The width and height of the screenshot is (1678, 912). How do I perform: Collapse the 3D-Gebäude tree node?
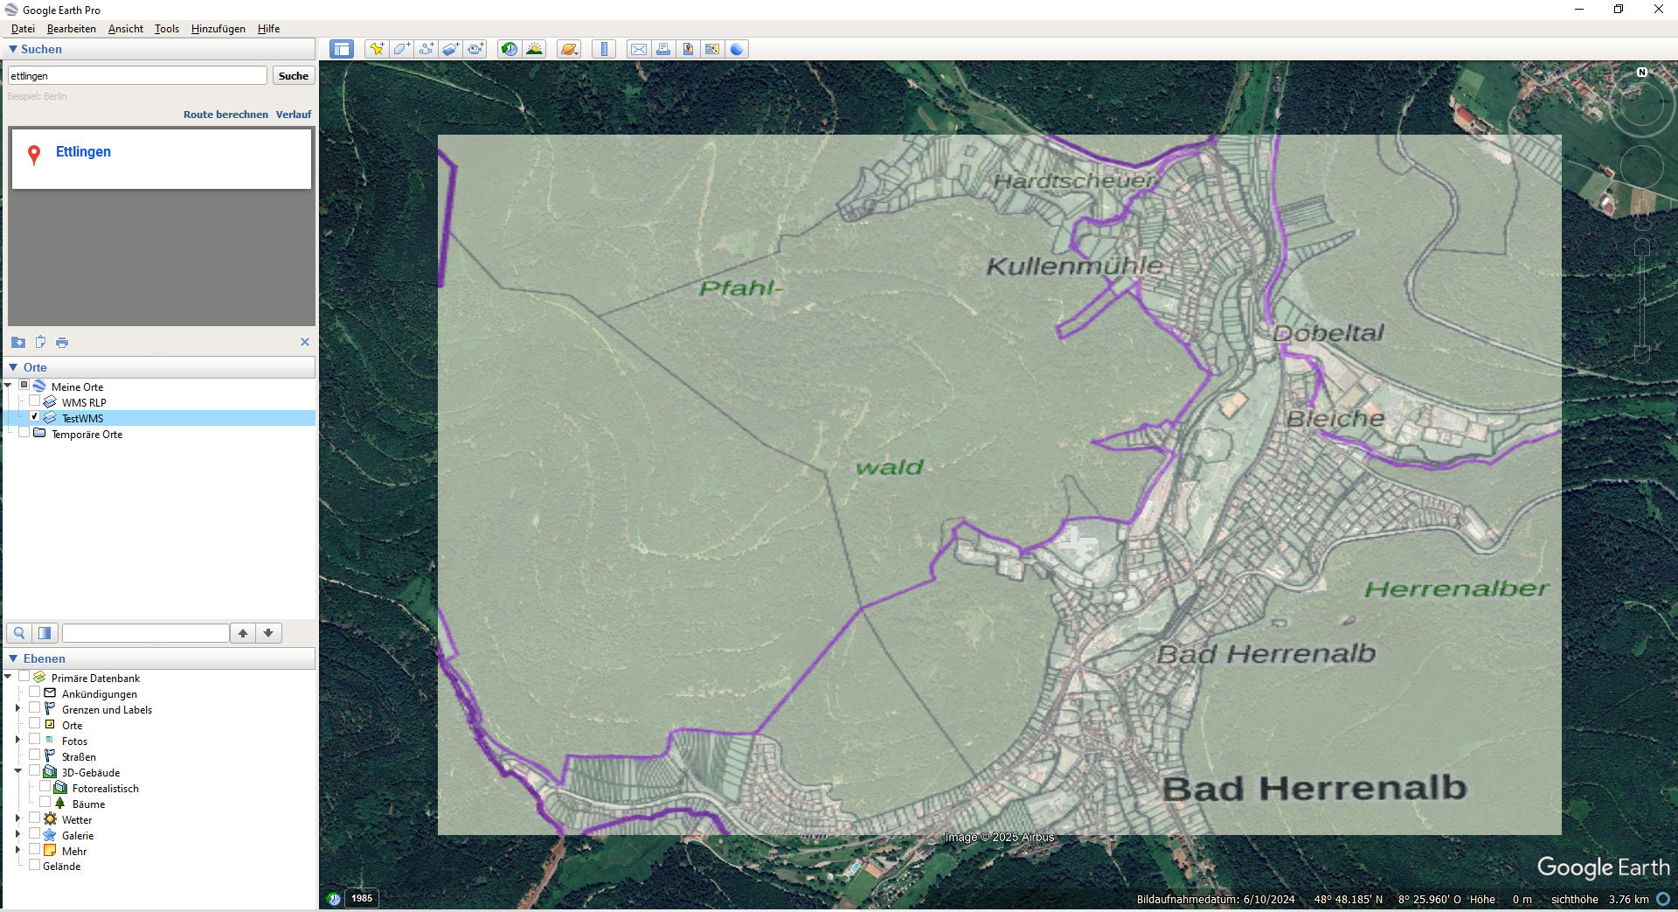tap(17, 772)
